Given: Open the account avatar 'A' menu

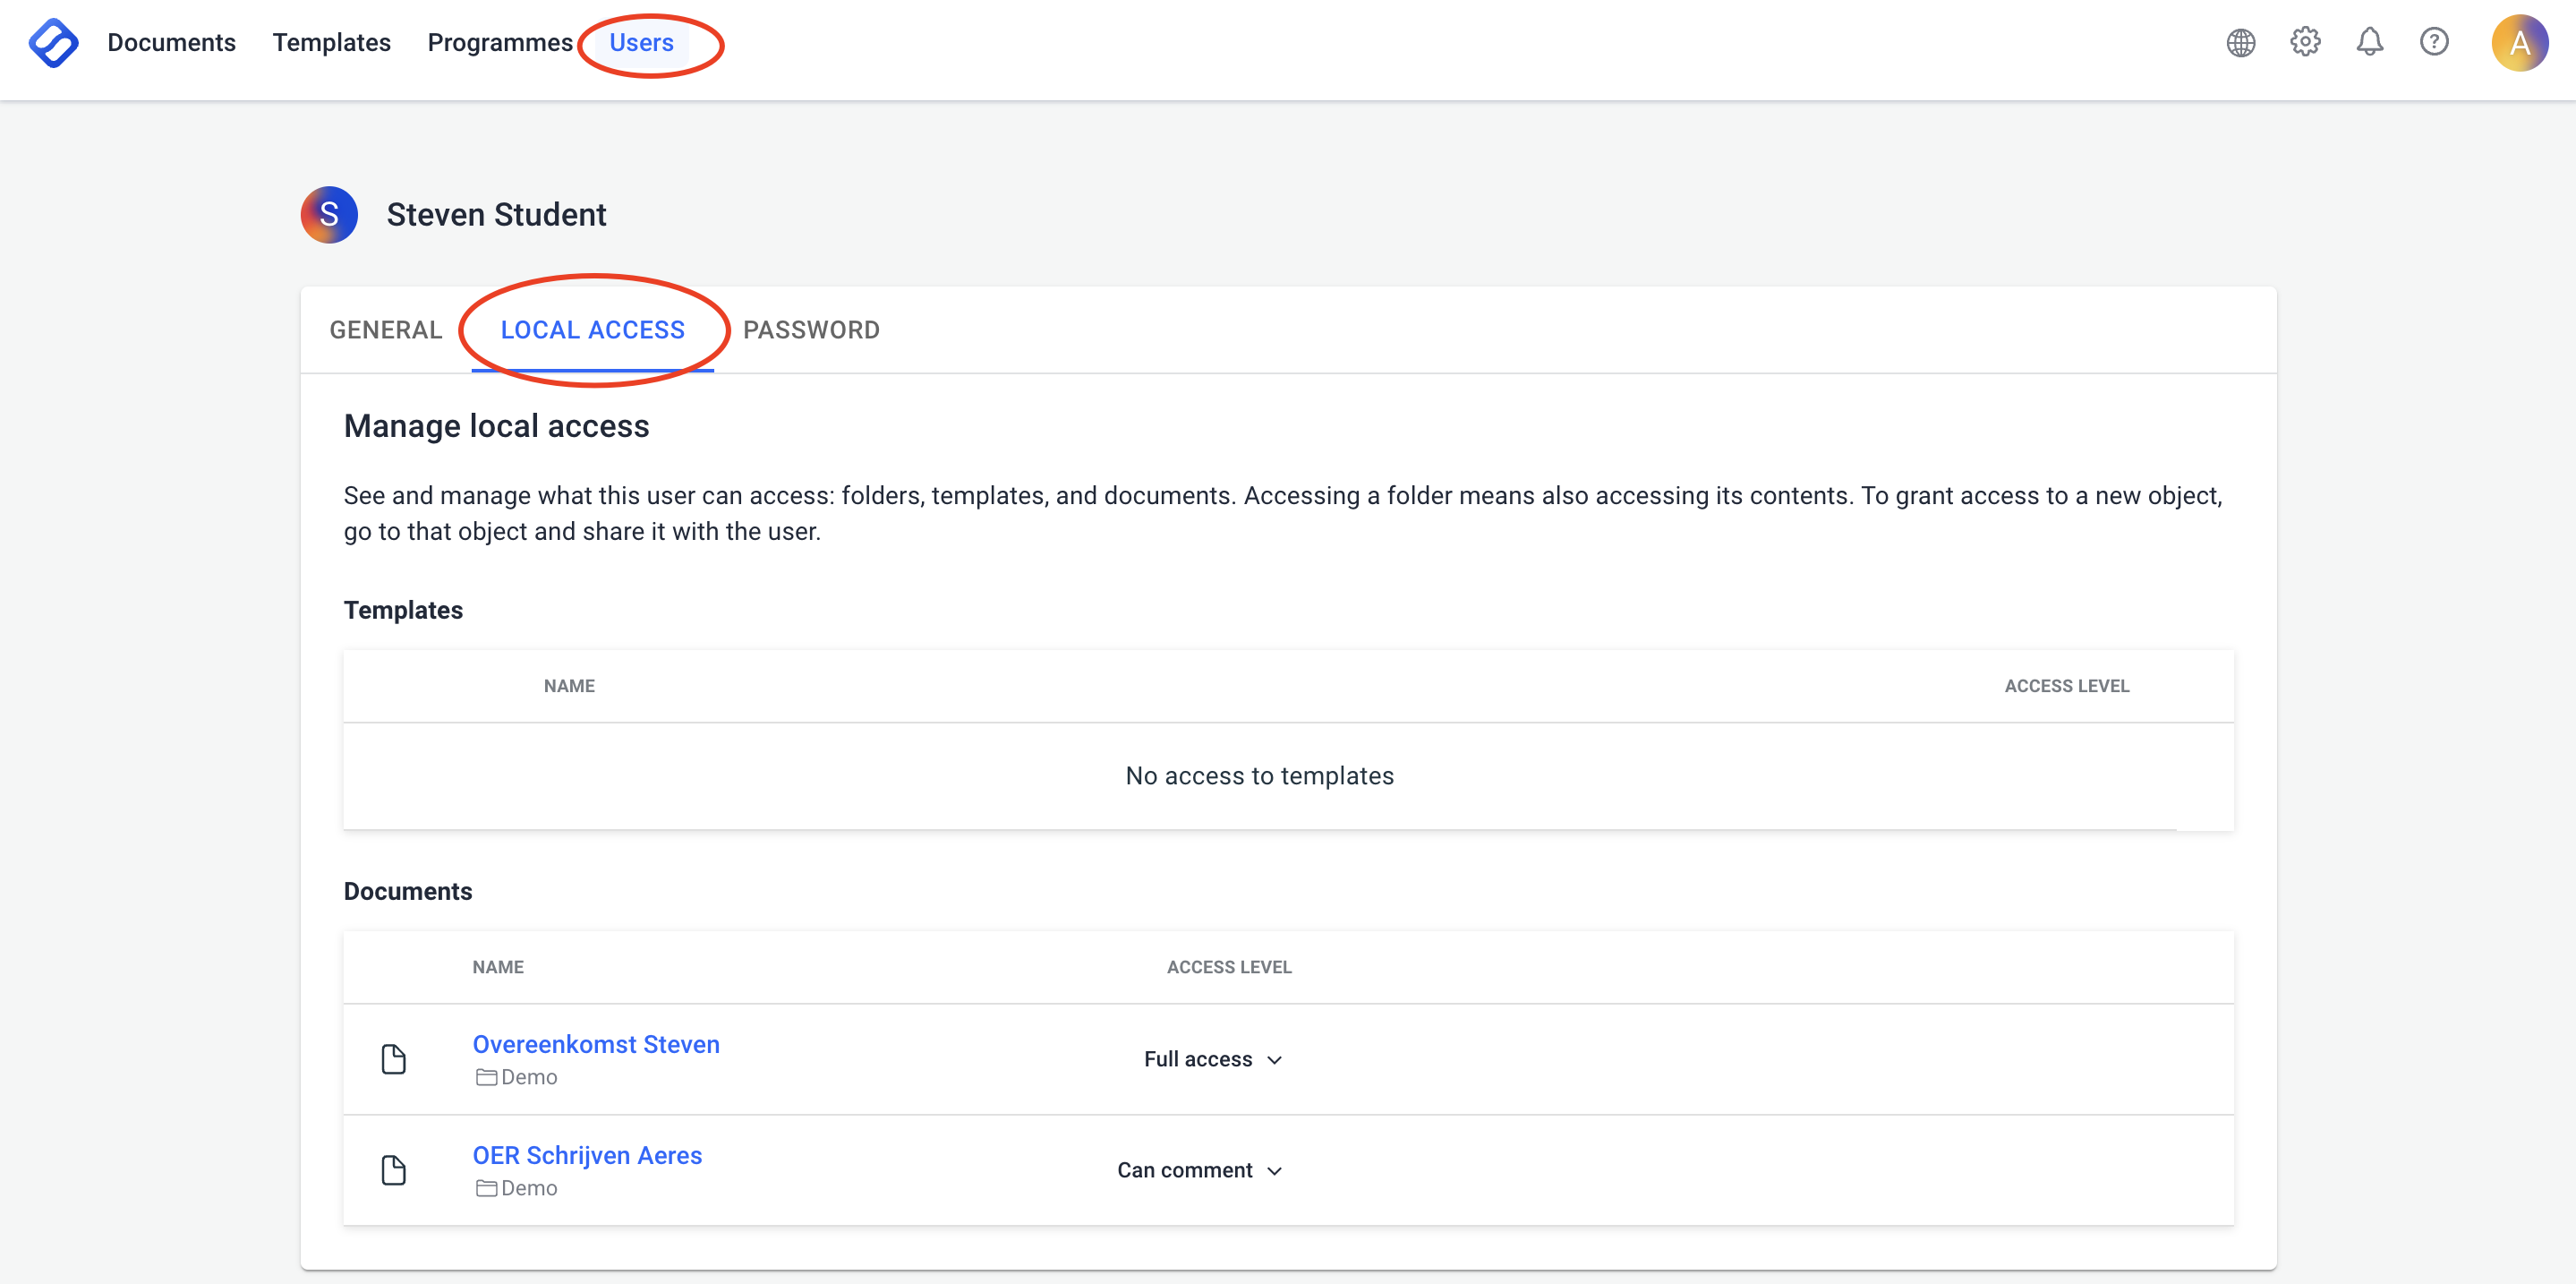Looking at the screenshot, I should [x=2518, y=43].
